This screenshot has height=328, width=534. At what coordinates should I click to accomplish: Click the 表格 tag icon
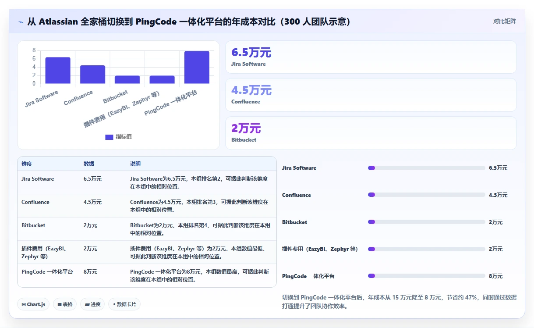[60, 304]
